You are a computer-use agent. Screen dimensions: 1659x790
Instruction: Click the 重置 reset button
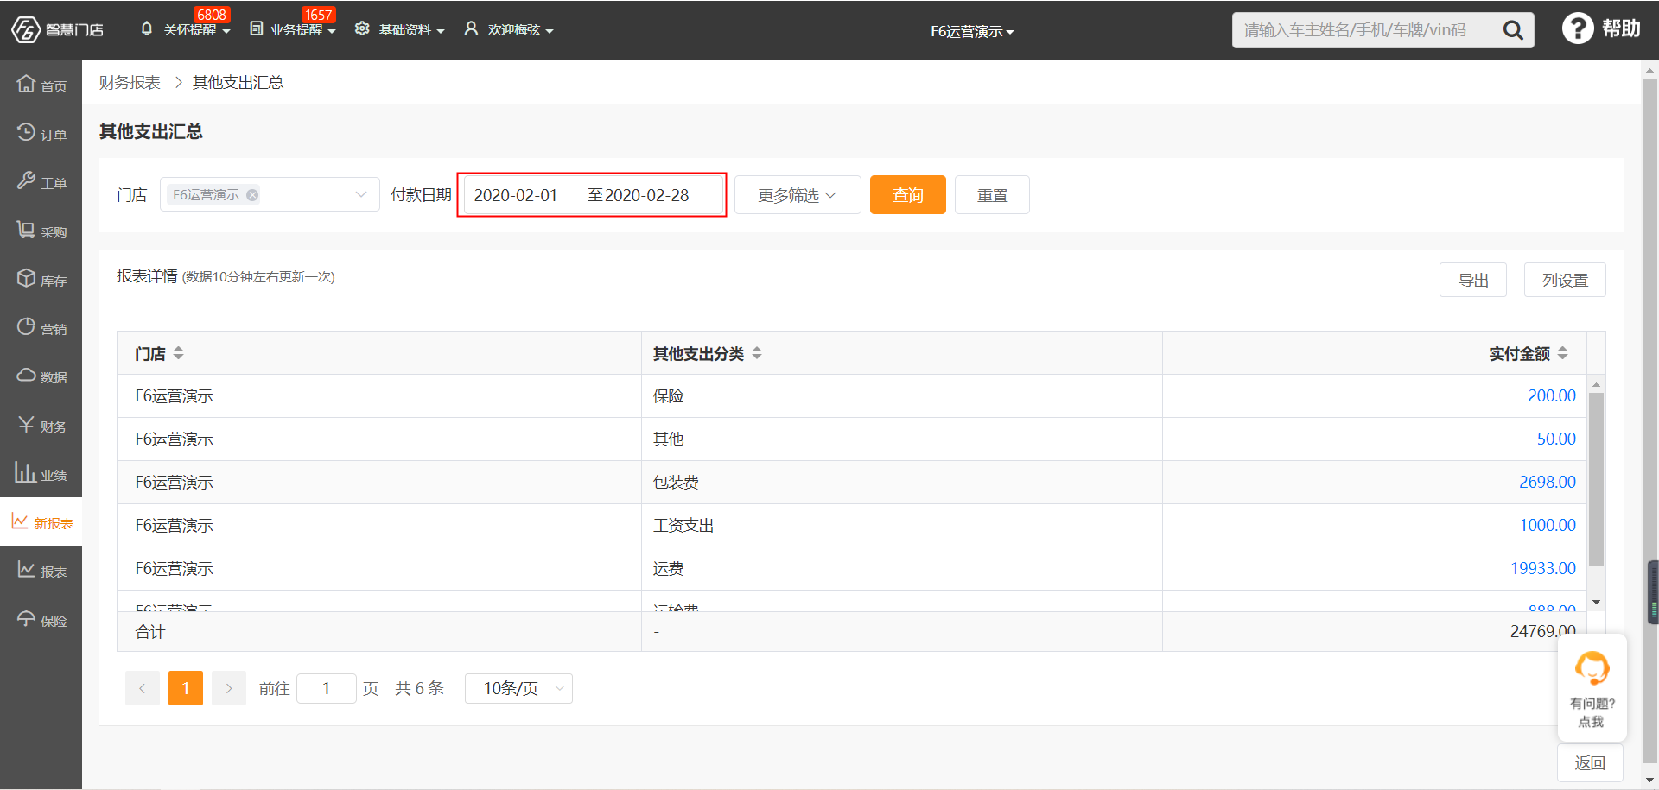point(992,195)
